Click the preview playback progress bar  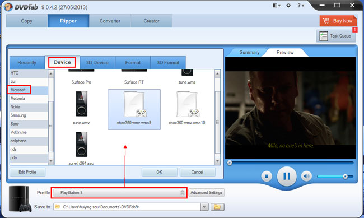[290, 163]
